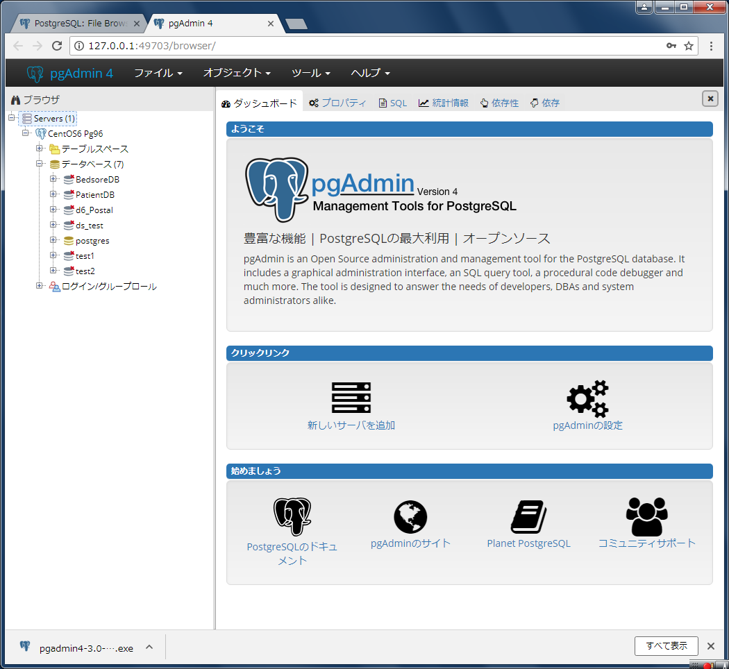The width and height of the screenshot is (729, 669).
Task: Open download options chevron for pgadmin4-3.0 exe
Action: 149,647
